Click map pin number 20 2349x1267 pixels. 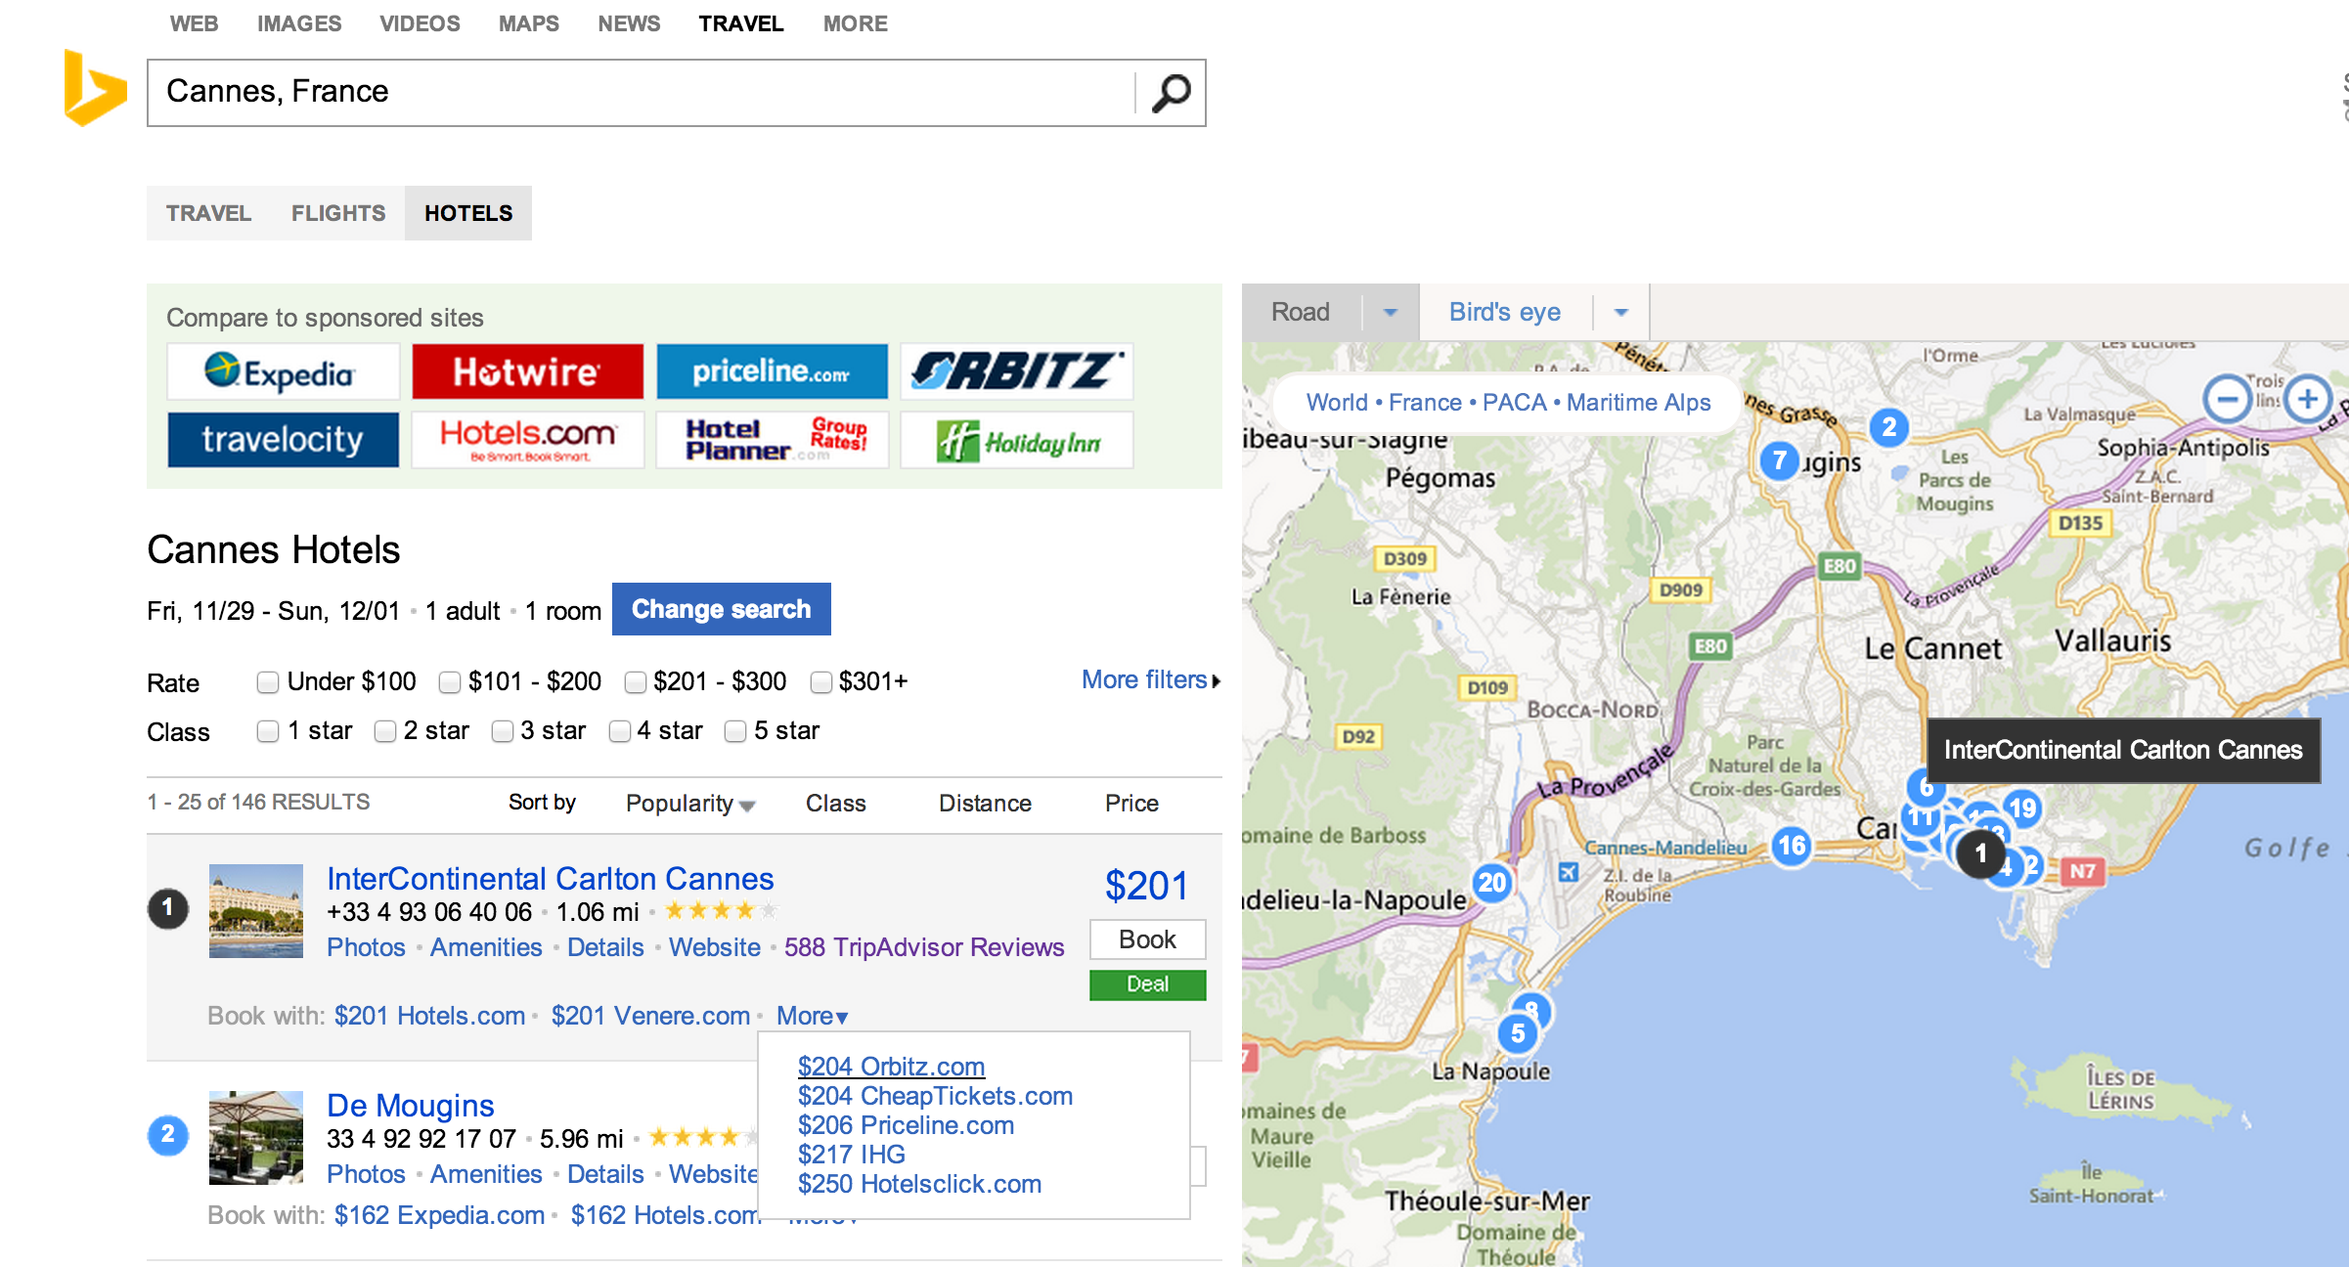(x=1491, y=884)
